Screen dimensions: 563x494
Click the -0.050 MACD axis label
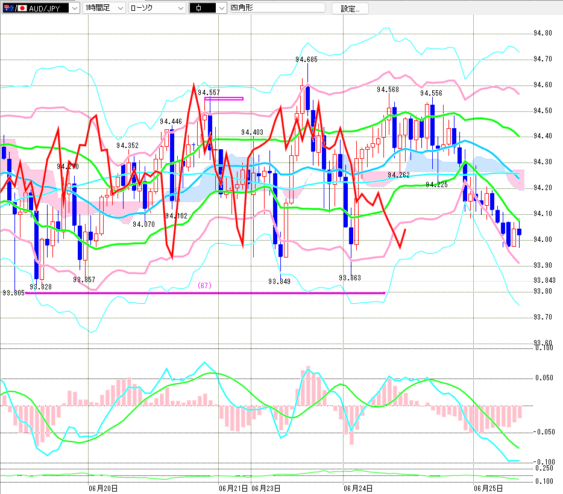tap(544, 432)
